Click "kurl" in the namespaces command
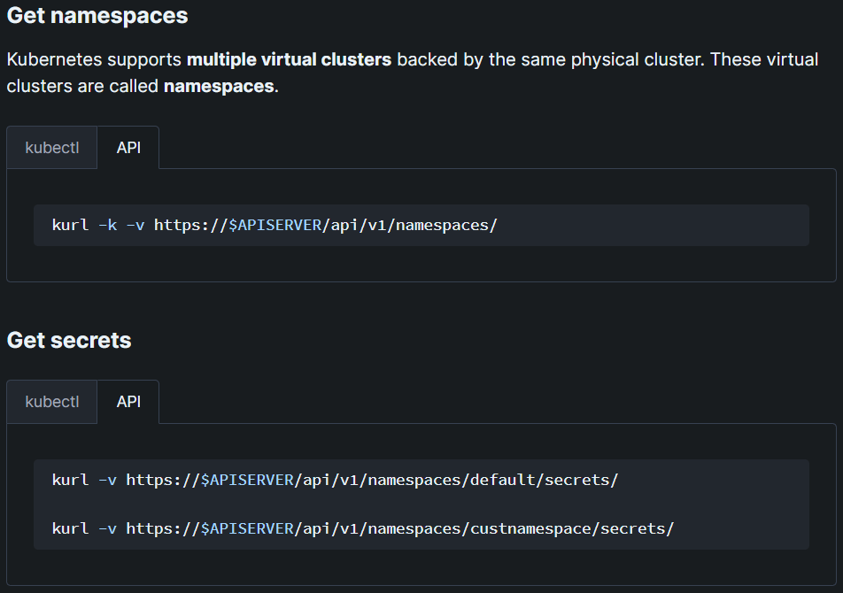Image resolution: width=843 pixels, height=593 pixels. (70, 225)
